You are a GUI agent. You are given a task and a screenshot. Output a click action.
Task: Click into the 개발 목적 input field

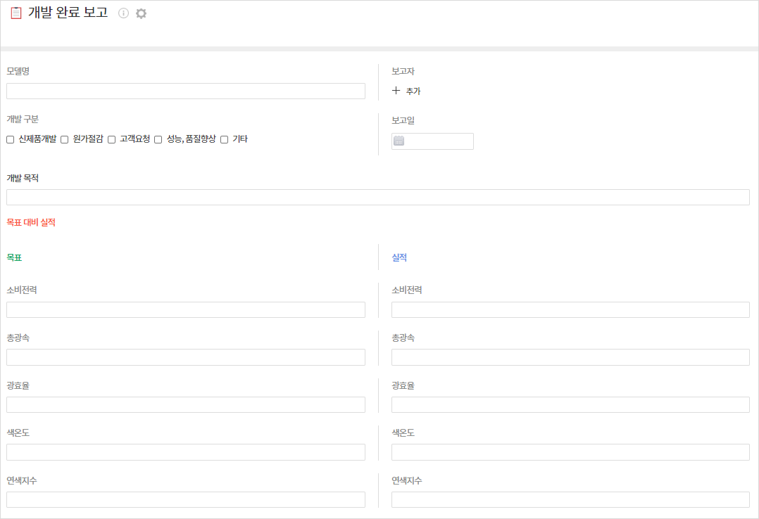click(x=377, y=197)
